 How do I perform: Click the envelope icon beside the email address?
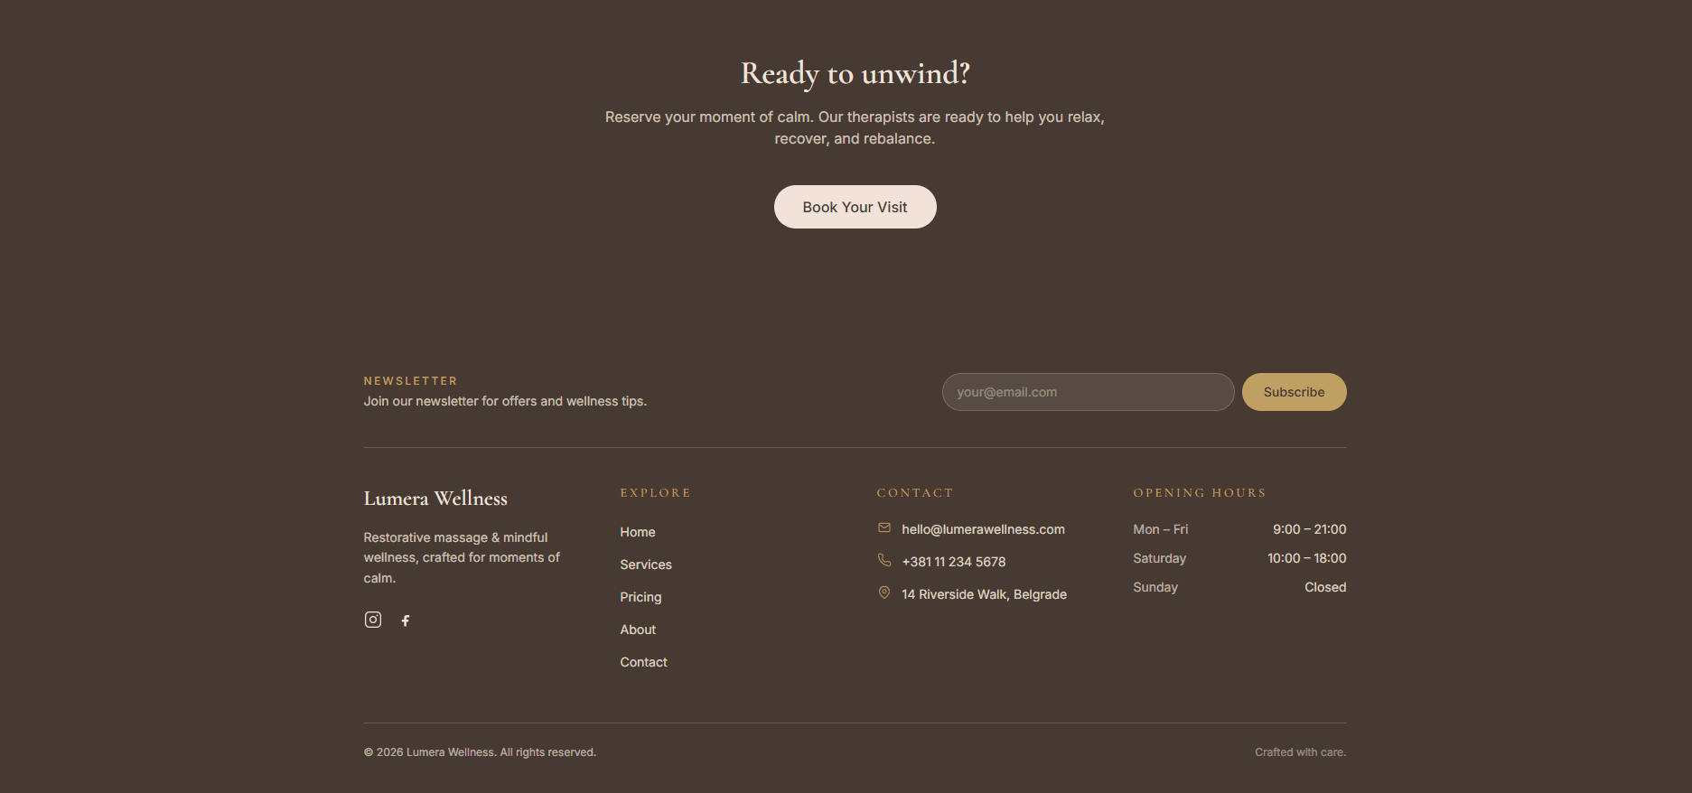884,528
